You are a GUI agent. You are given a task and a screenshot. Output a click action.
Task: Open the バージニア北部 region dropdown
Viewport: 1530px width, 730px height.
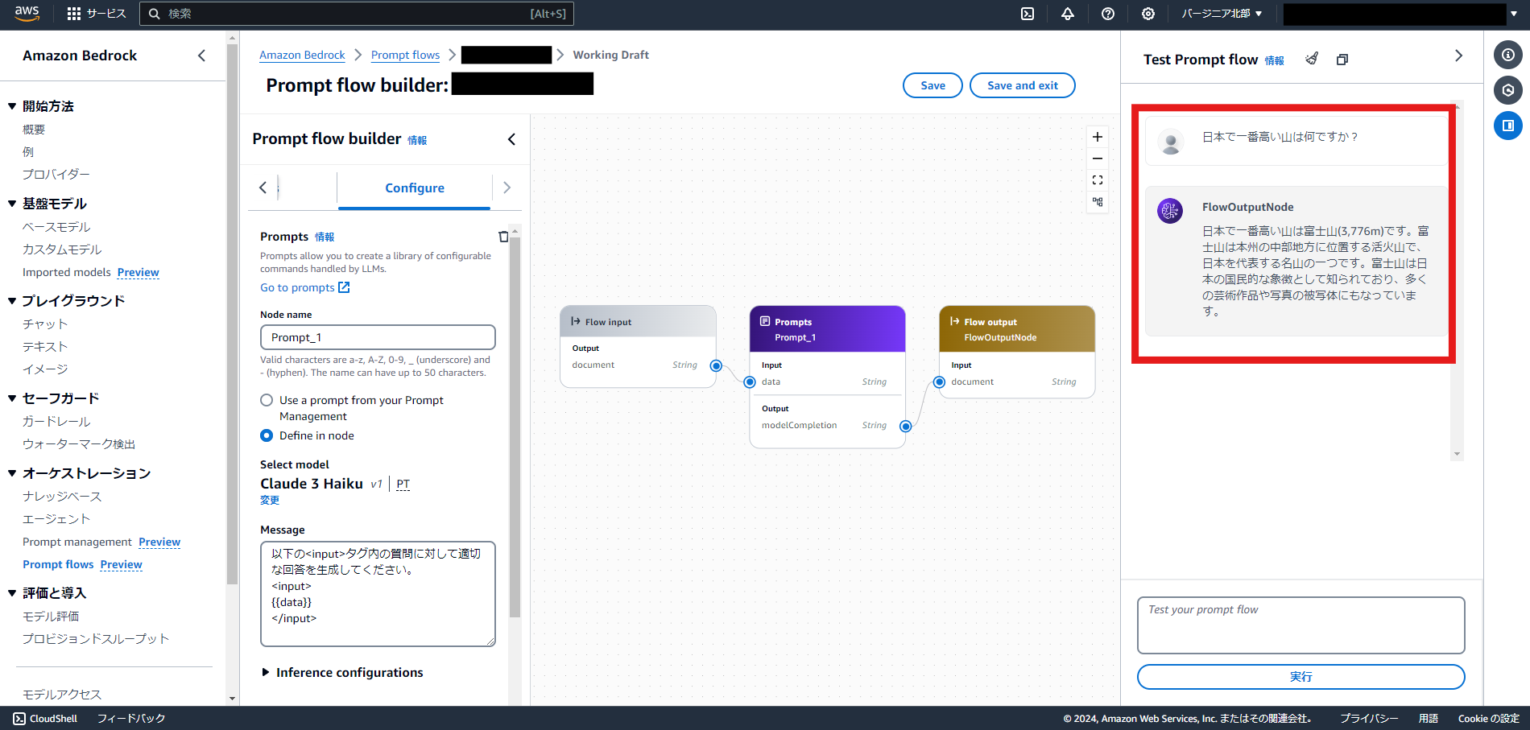[x=1222, y=14]
